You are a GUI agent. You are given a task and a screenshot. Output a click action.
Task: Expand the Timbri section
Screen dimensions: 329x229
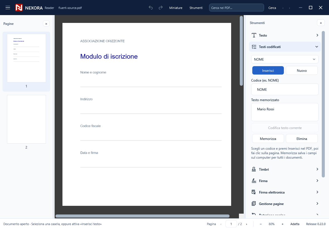tap(317, 169)
